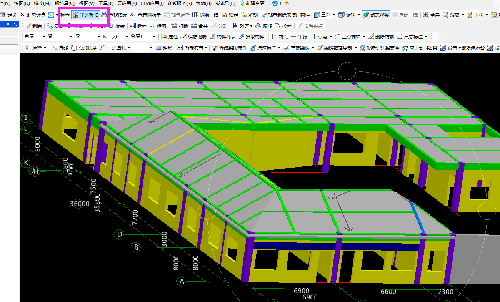Expand the 智能布置 dropdown arrow
This screenshot has height=302, width=500.
[x=206, y=48]
